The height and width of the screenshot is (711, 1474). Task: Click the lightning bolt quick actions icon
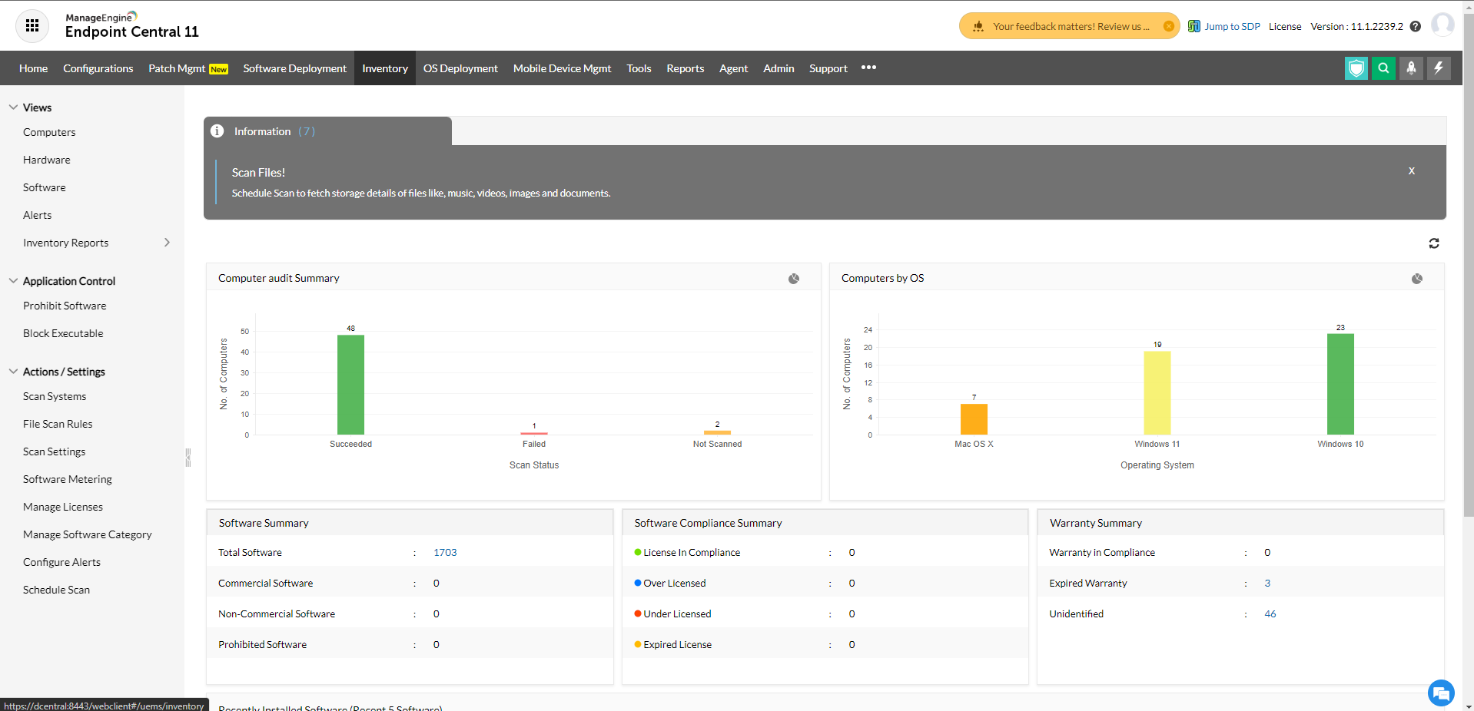click(x=1439, y=68)
